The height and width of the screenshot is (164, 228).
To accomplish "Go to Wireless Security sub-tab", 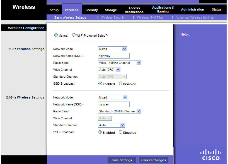I will (113, 17).
